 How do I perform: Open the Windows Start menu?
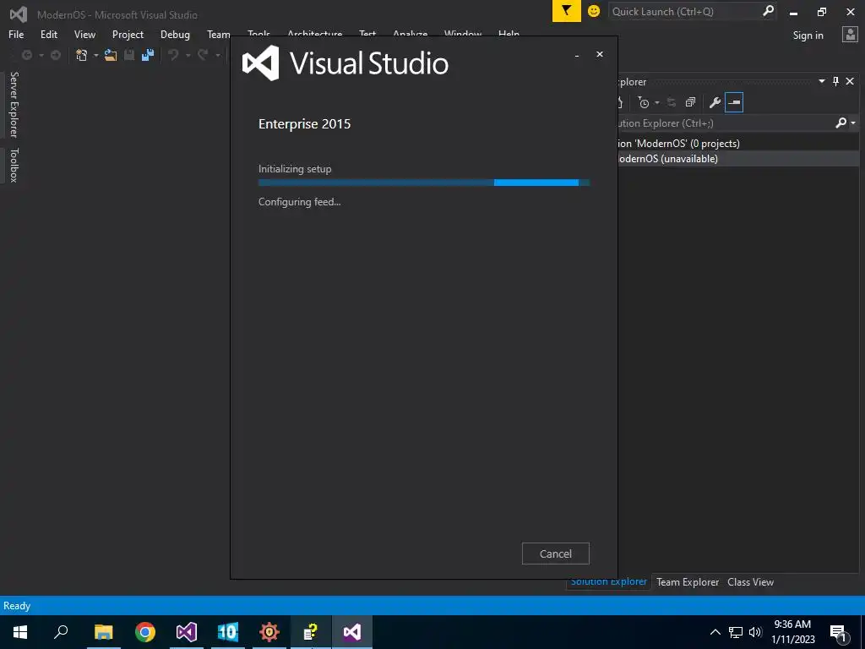pyautogui.click(x=20, y=631)
